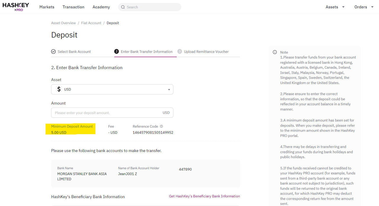Image resolution: width=379 pixels, height=206 pixels.
Task: Navigate to Fiat Account breadcrumb
Action: (91, 23)
